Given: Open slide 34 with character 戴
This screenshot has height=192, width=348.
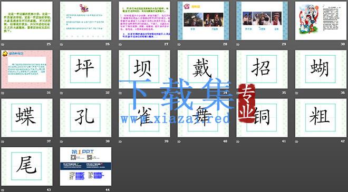Looking at the screenshot, I should 203,69.
